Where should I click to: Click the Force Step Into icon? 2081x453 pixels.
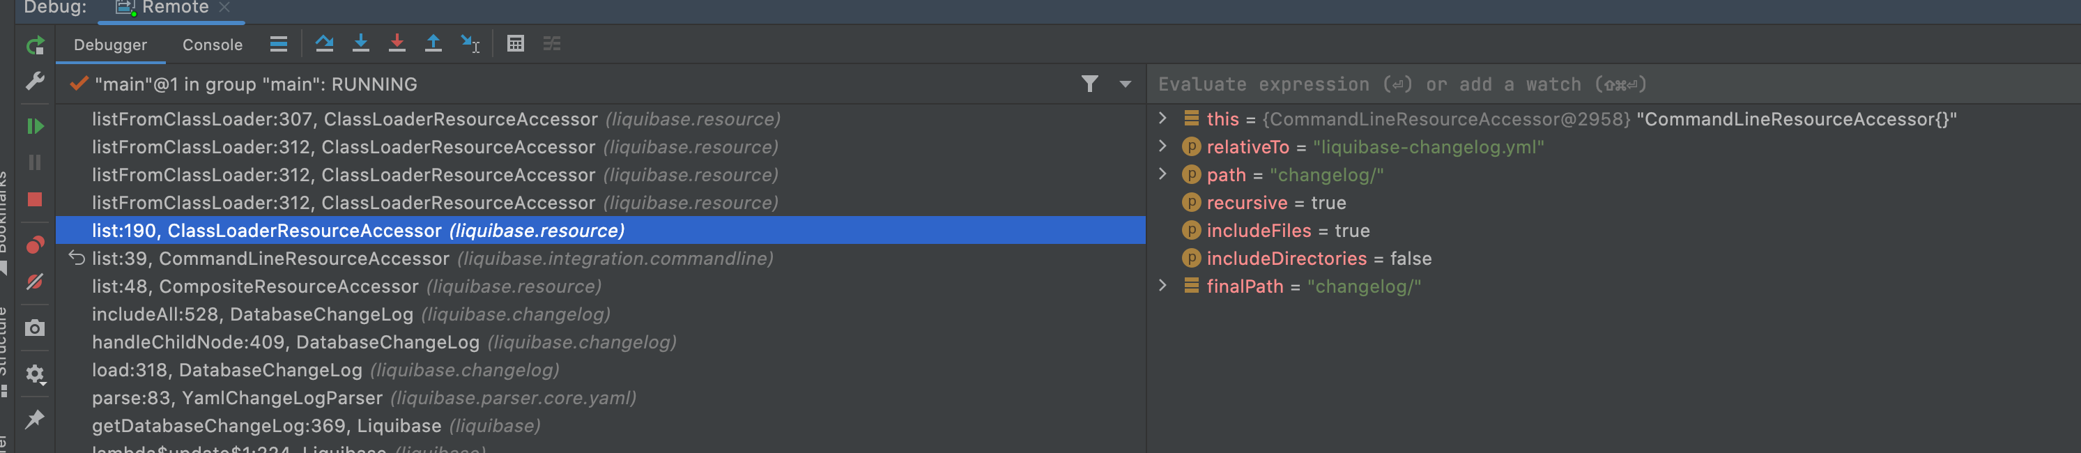point(397,45)
